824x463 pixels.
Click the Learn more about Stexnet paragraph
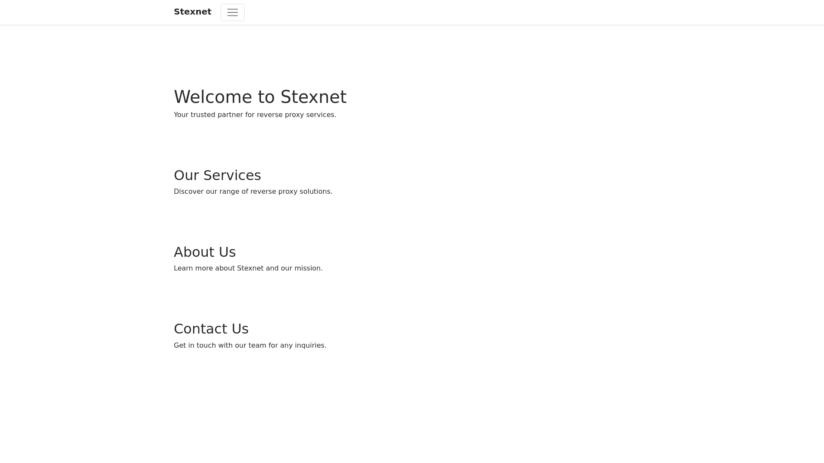(x=248, y=268)
